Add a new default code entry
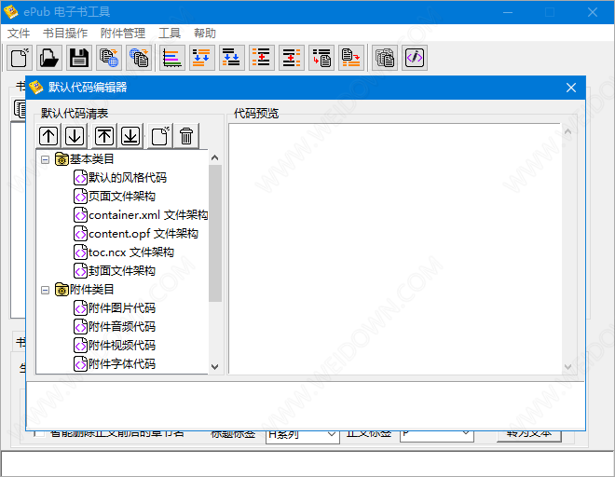The height and width of the screenshot is (477, 615). 160,136
